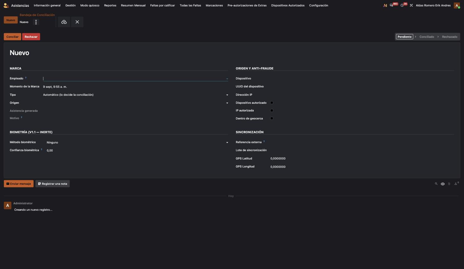The height and width of the screenshot is (269, 464).
Task: Click the Enviar mensaje button
Action: point(19,184)
